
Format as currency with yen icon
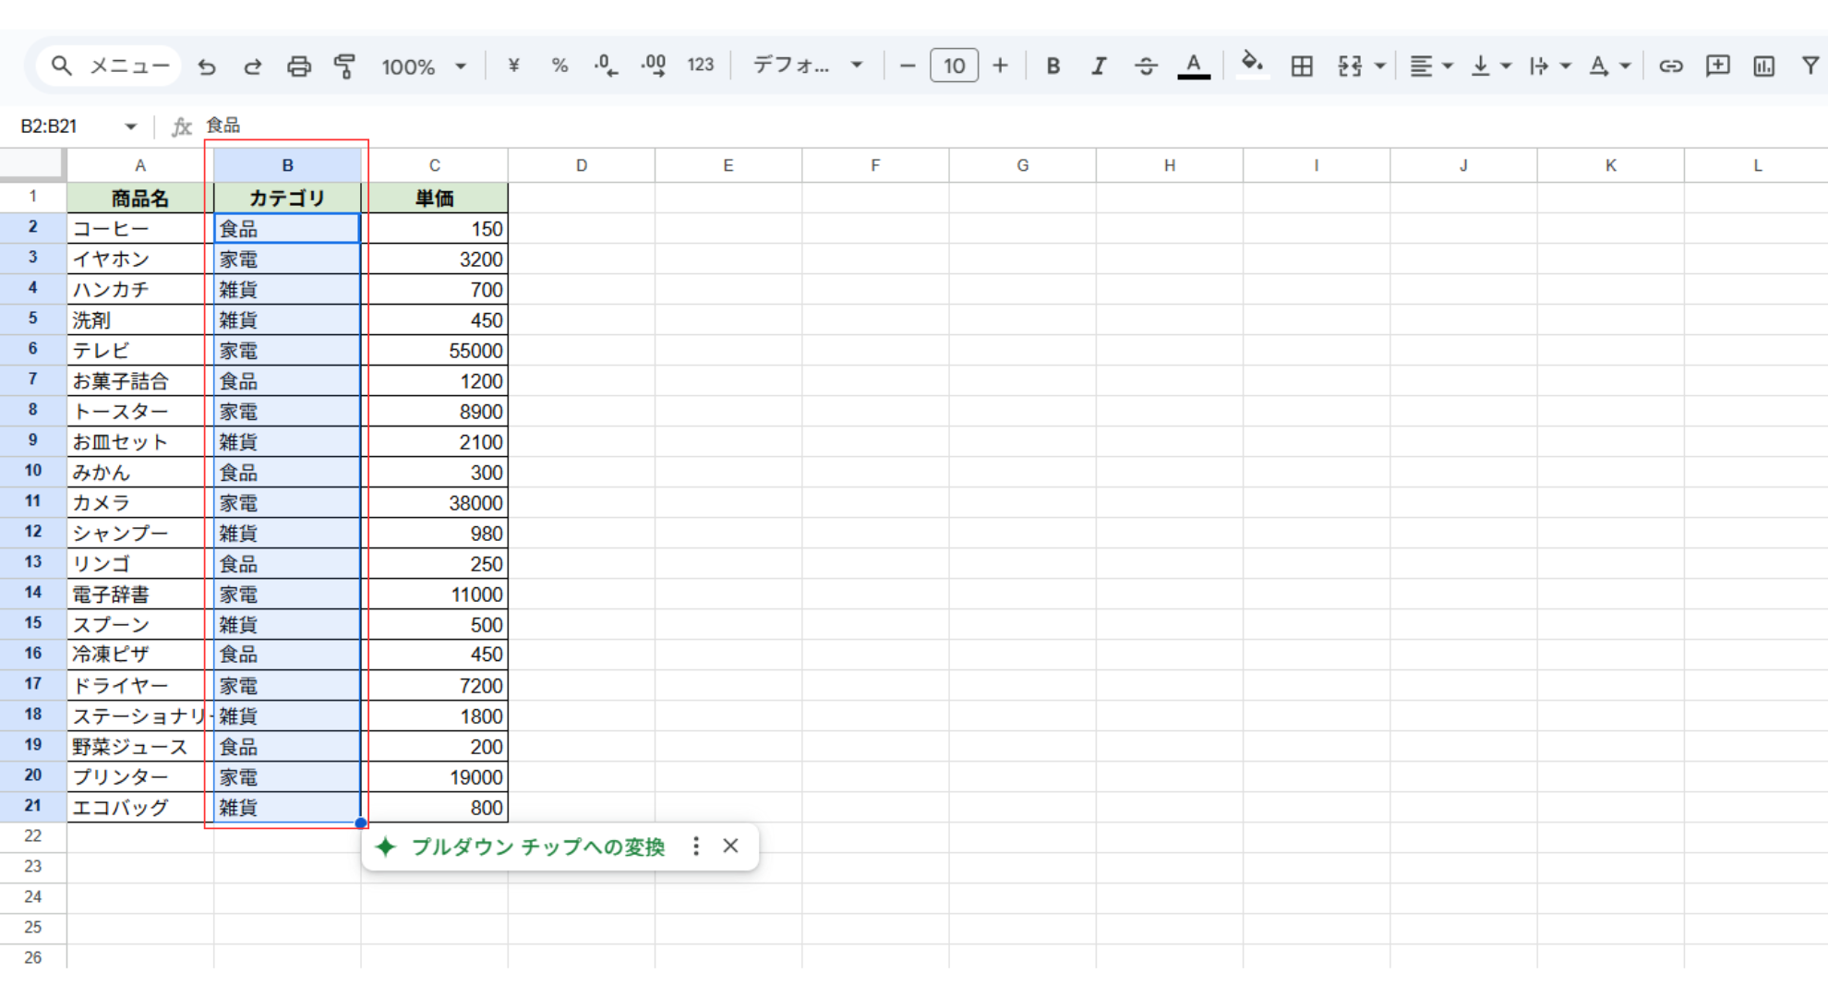(513, 66)
